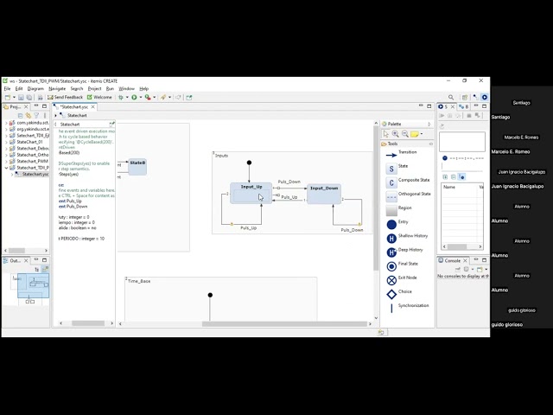
Task: Click the Save All toolbar icon
Action: [29, 98]
